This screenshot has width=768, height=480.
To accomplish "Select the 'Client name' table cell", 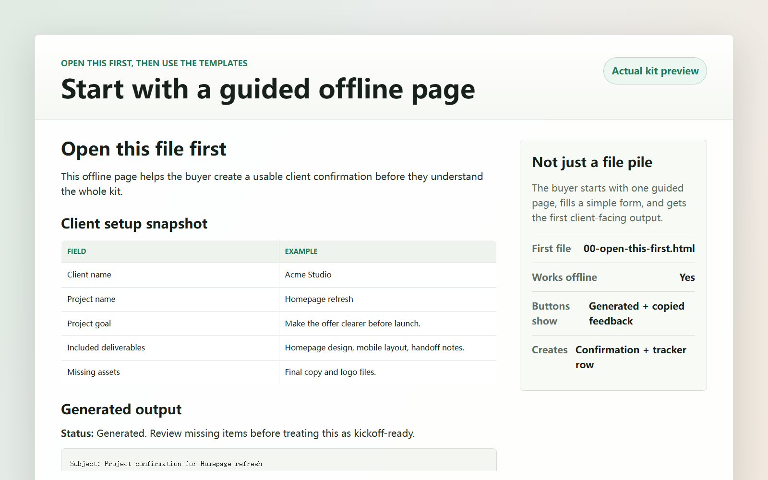I will (x=170, y=275).
